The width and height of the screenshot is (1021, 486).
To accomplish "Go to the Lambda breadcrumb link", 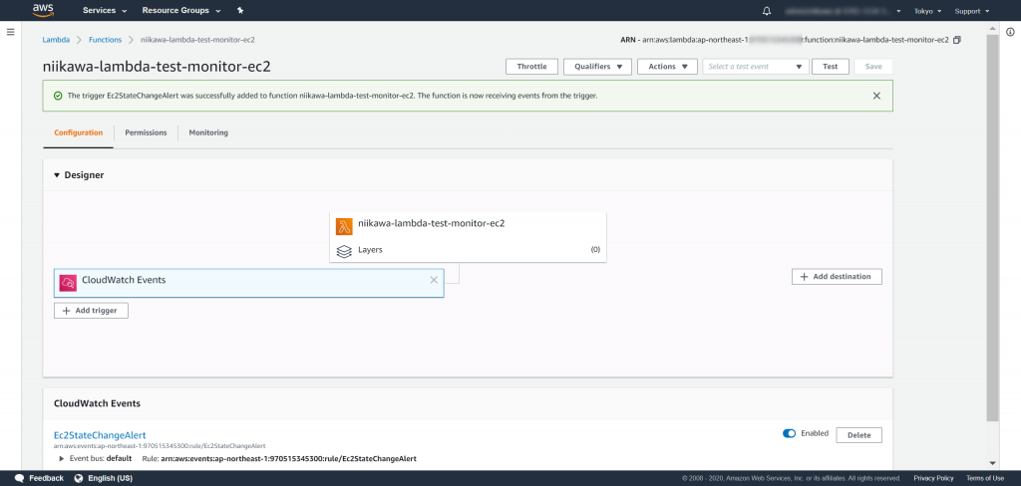I will (56, 40).
